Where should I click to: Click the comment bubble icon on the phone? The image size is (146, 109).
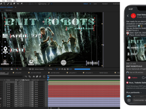(x=143, y=78)
